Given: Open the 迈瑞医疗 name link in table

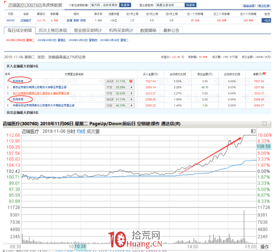Looking at the screenshot, I should coord(26,21).
